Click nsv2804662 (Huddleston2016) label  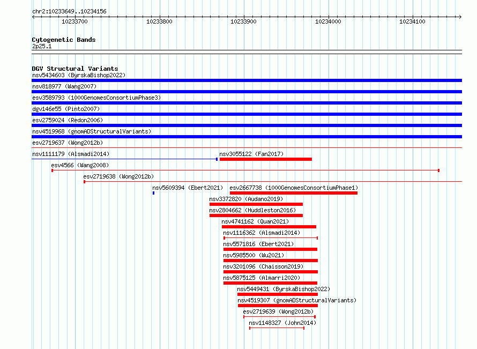tap(252, 210)
